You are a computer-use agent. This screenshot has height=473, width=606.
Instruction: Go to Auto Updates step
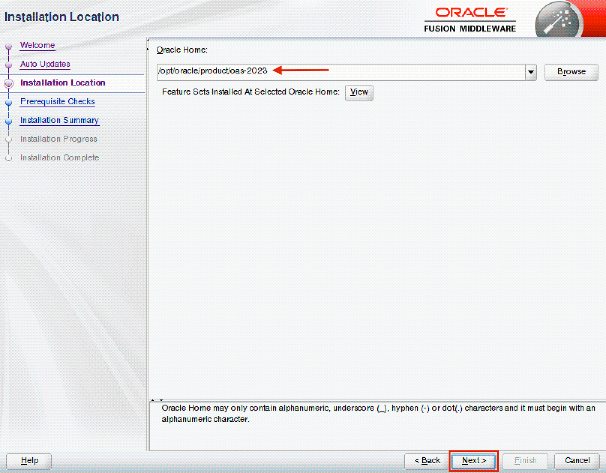[45, 64]
